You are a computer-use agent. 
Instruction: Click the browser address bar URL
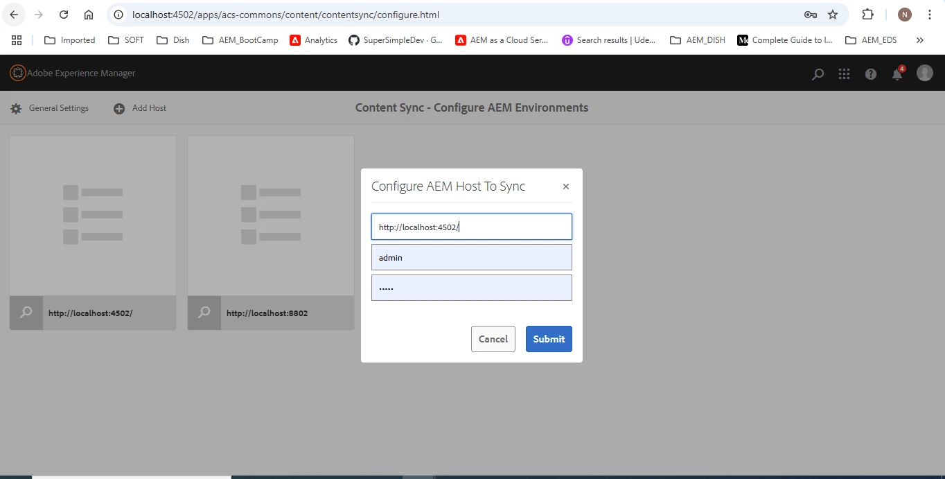[x=285, y=15]
